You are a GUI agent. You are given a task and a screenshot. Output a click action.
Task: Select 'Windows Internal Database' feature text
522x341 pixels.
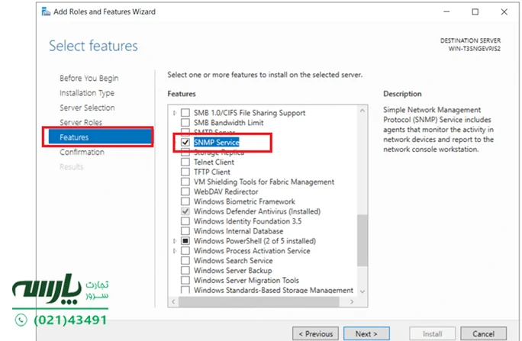coord(238,231)
